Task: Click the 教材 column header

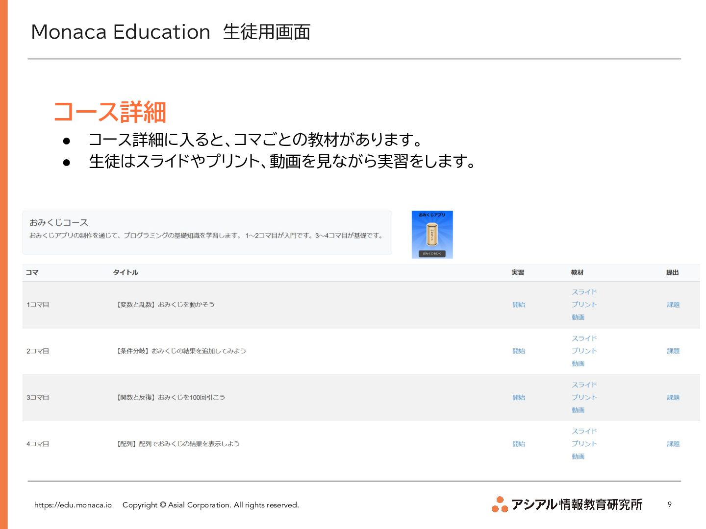Action: pos(577,272)
